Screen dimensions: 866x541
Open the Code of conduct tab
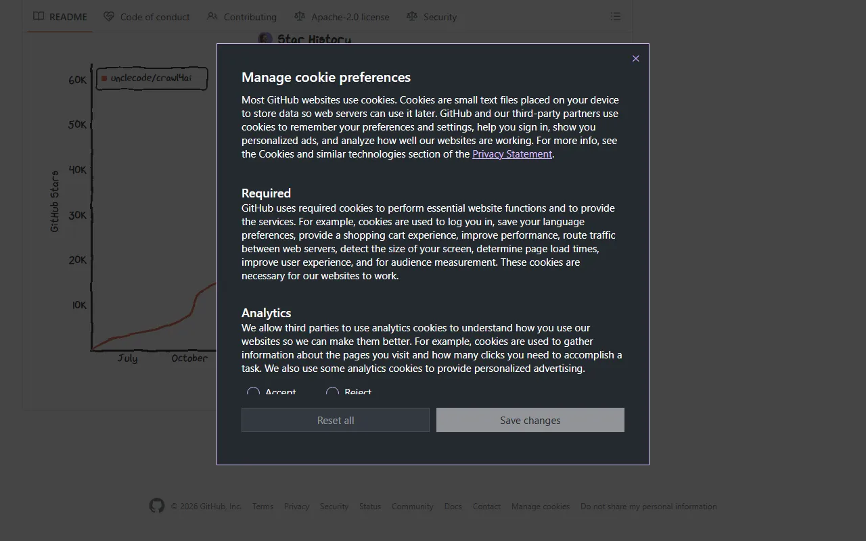point(147,16)
